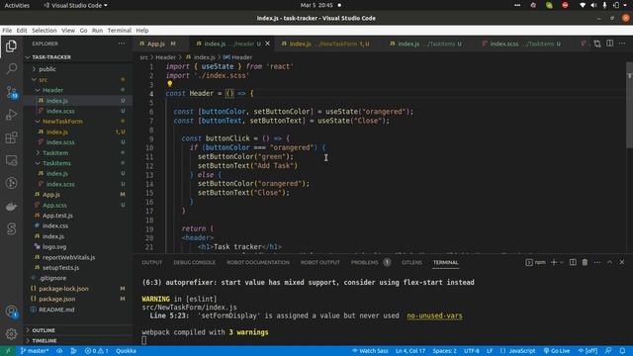Image resolution: width=633 pixels, height=356 pixels.
Task: Click Ln 4, Col 17 position indicator
Action: click(410, 351)
